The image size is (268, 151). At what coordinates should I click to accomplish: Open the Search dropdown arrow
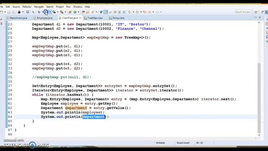tap(96, 12)
